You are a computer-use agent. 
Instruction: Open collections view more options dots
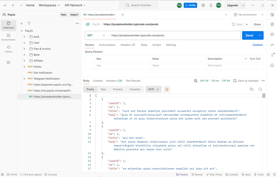(x=77, y=23)
